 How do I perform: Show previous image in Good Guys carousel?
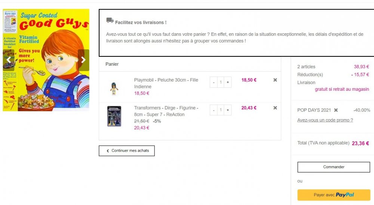(9, 60)
